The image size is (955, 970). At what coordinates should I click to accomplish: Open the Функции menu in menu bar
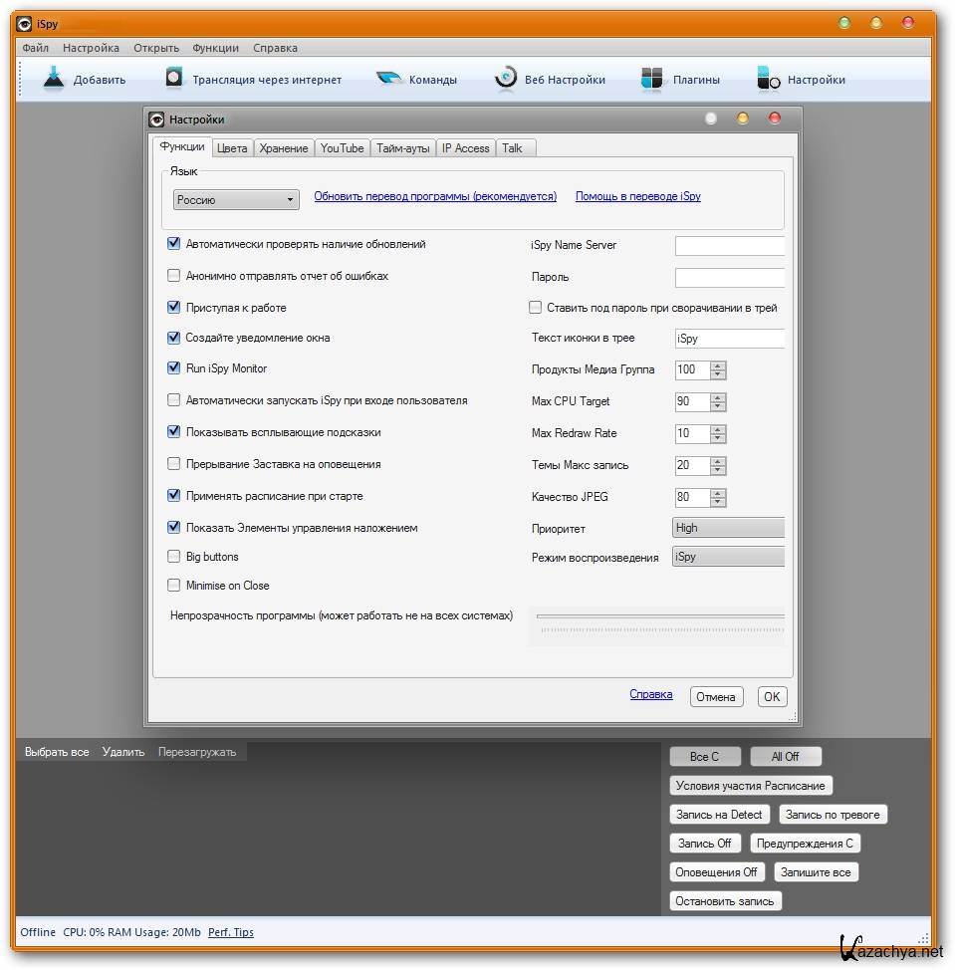coord(215,48)
